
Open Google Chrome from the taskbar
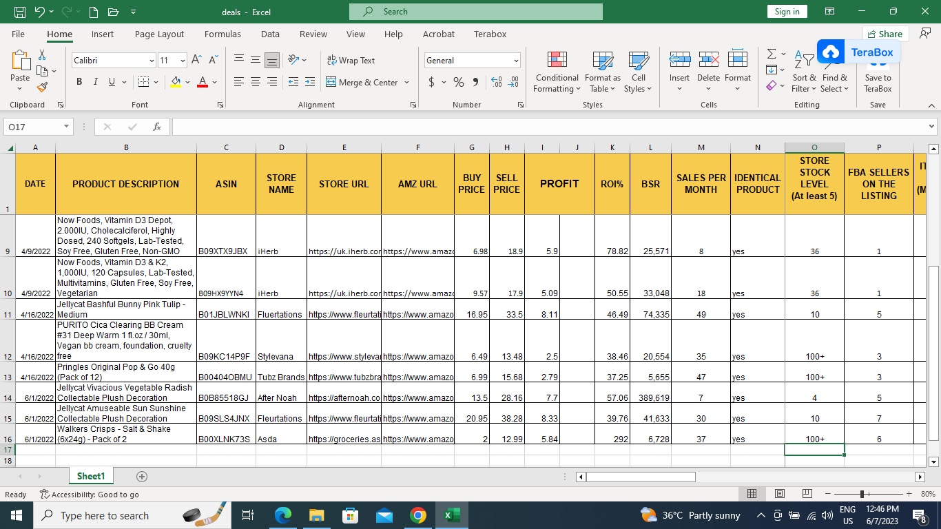417,515
